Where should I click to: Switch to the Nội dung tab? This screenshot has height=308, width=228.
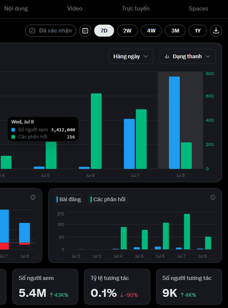[x=16, y=9]
